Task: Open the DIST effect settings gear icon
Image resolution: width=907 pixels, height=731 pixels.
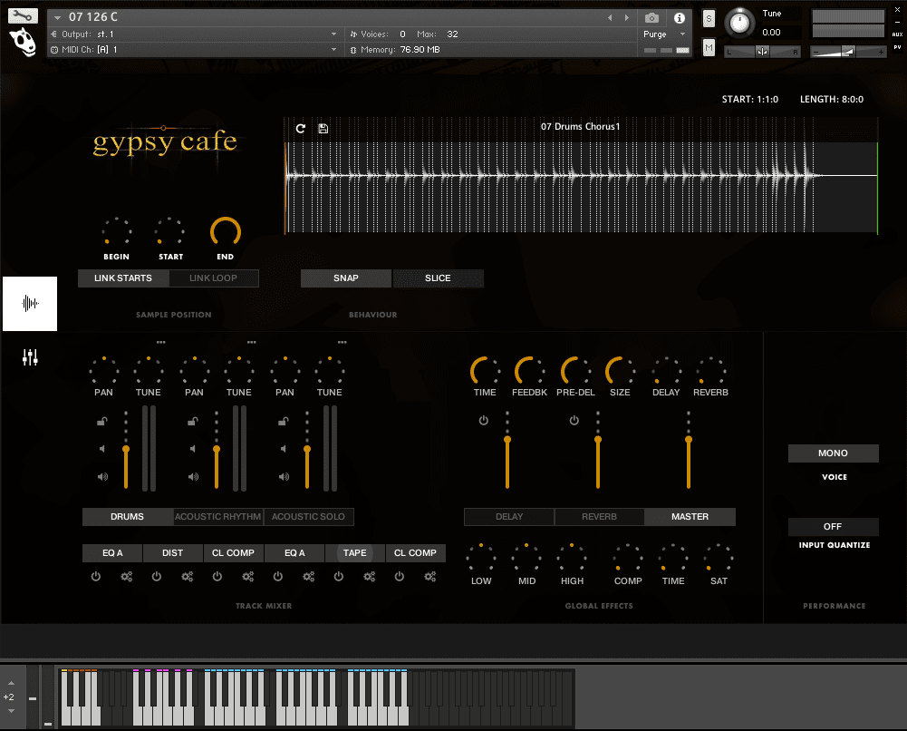Action: [188, 577]
